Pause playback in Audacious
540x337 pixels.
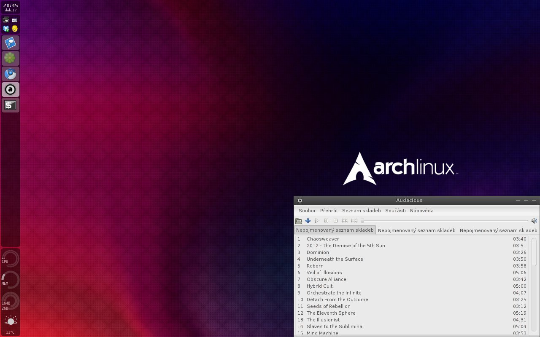pos(327,221)
